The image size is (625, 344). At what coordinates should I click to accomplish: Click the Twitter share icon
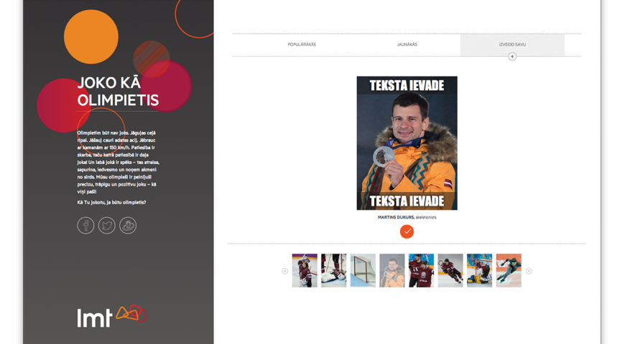tap(107, 226)
